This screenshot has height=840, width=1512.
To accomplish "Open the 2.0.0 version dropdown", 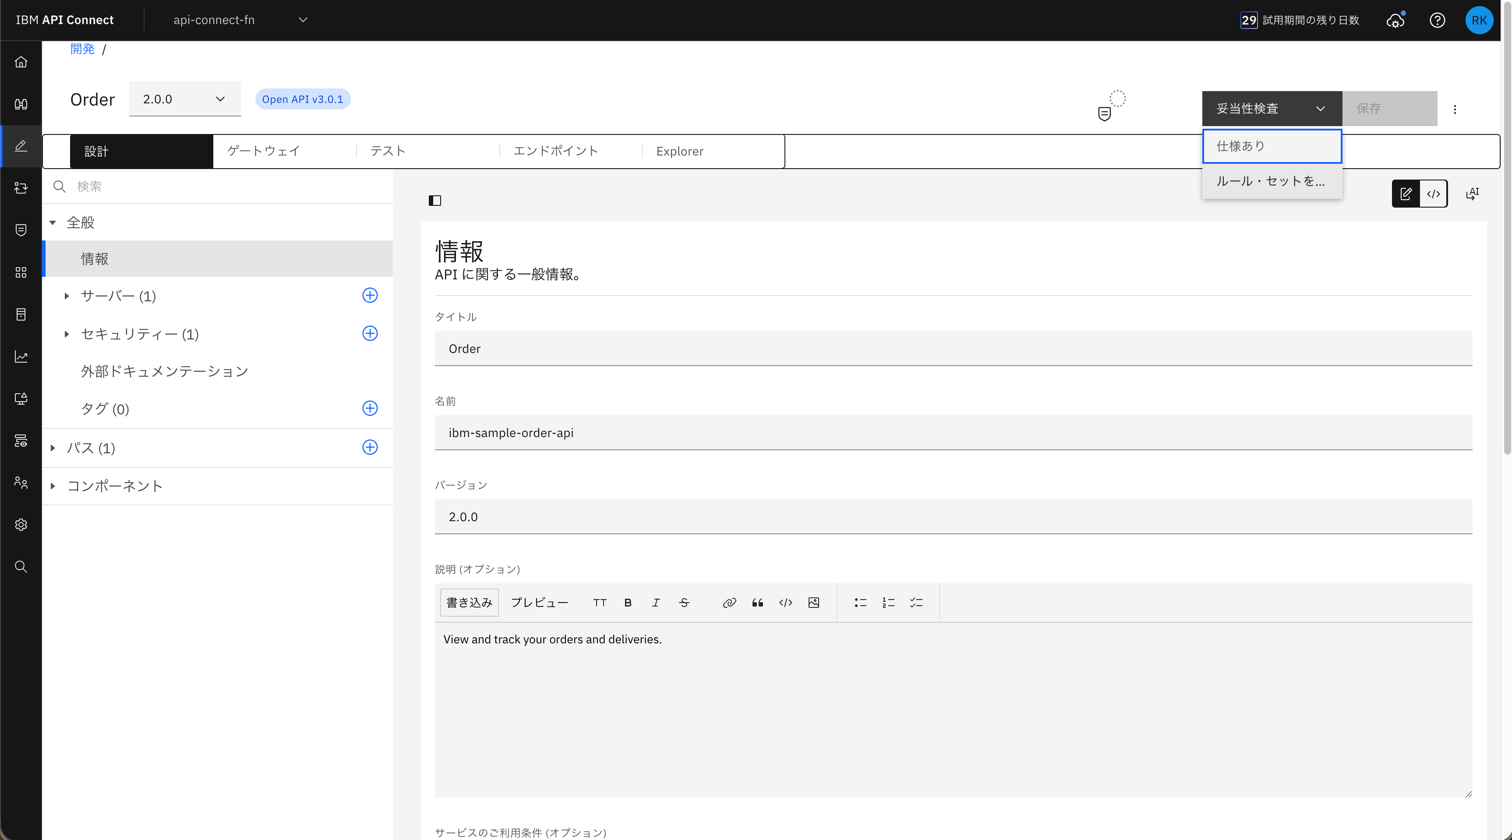I will click(x=185, y=99).
